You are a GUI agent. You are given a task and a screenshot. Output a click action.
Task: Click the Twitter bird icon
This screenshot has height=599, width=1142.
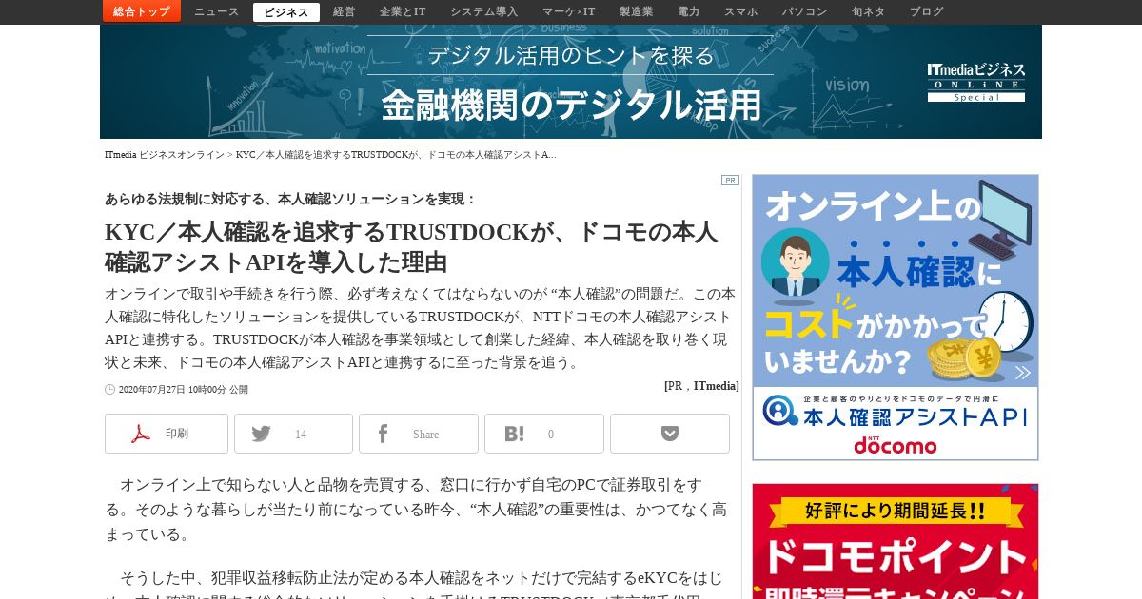[x=261, y=434]
